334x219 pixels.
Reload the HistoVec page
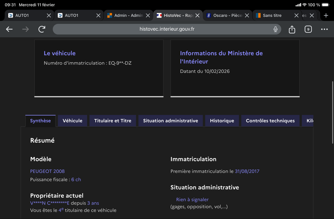coord(42,29)
